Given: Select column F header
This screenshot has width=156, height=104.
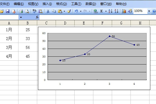Looking at the screenshot, I should [x=102, y=23].
